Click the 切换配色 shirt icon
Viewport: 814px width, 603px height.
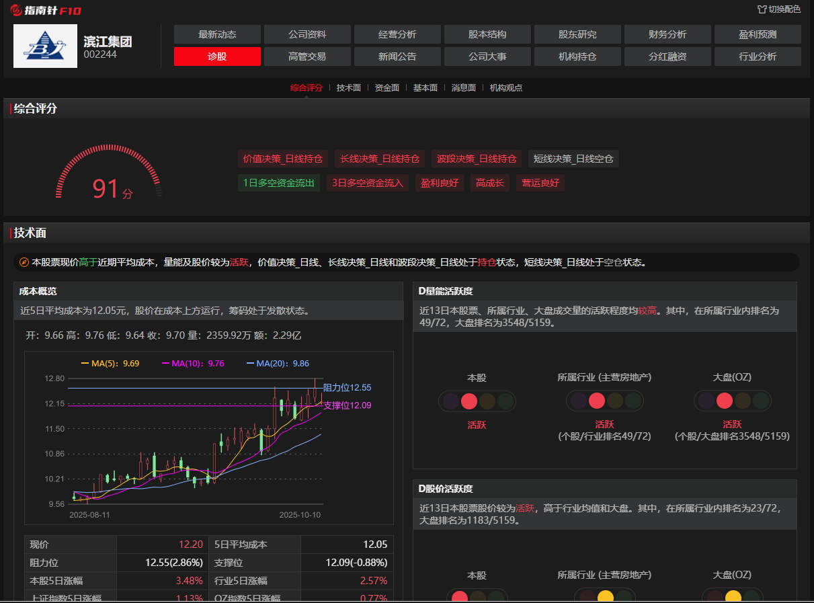coord(762,9)
